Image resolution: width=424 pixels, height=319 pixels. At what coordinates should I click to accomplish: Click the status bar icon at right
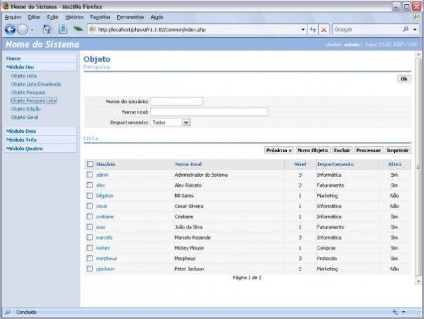[x=395, y=312]
